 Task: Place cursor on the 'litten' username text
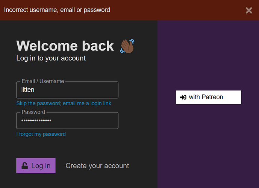click(28, 90)
